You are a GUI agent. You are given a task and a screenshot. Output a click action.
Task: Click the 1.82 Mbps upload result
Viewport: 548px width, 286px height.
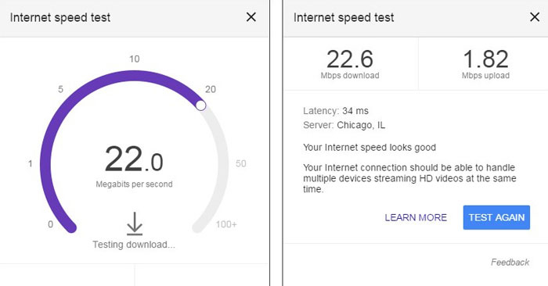485,64
